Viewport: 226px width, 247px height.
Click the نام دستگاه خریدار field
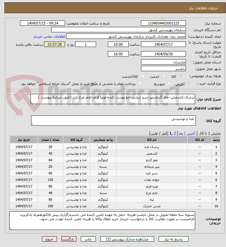(x=119, y=30)
